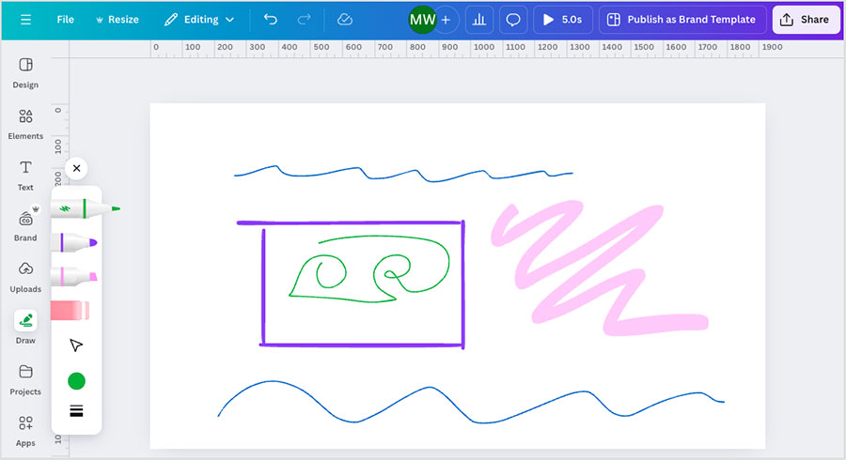846x460 pixels.
Task: Open the File menu
Action: [65, 20]
